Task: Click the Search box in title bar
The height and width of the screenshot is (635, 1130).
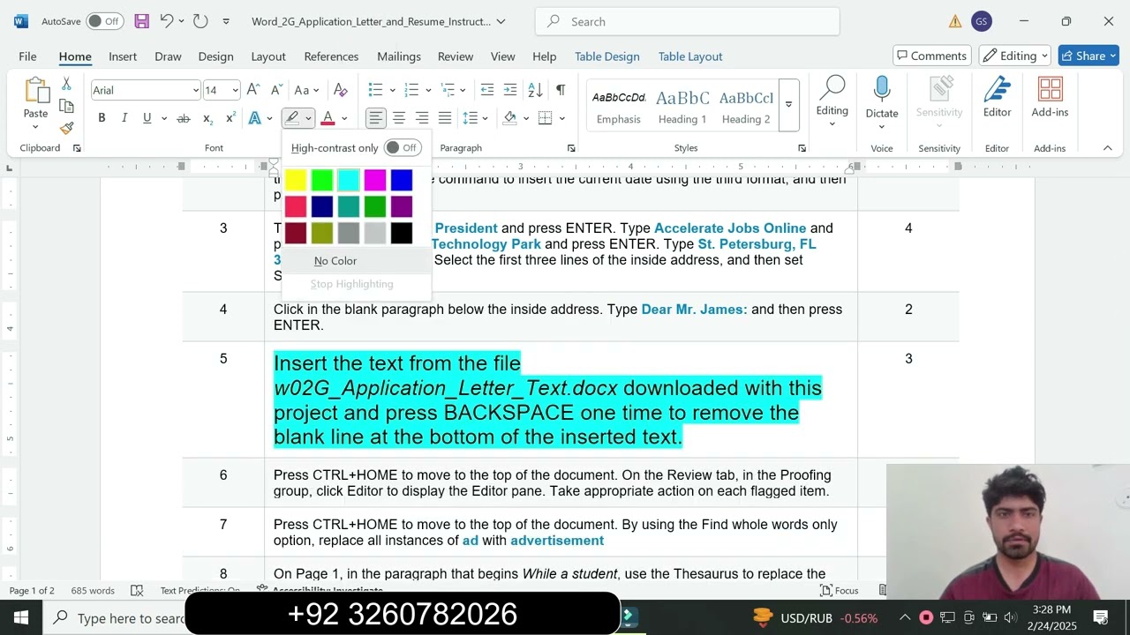Action: (x=687, y=21)
